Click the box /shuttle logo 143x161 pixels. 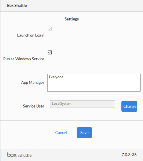click(19, 155)
